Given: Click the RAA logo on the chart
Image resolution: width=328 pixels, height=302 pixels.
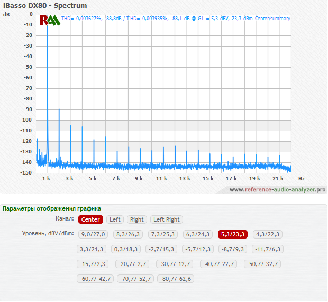Looking at the screenshot, I should point(50,20).
